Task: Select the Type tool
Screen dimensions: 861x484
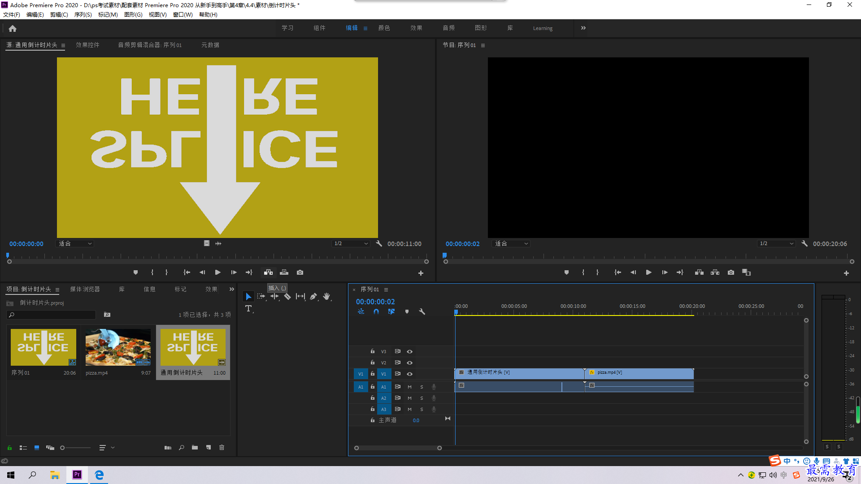Action: click(248, 308)
